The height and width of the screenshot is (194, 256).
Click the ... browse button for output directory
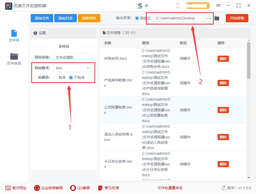(x=209, y=18)
